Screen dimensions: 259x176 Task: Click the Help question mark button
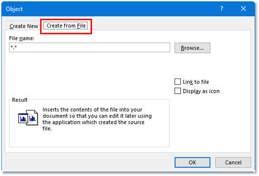[x=222, y=9]
